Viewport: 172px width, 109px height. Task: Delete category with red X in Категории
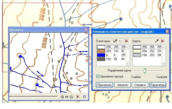126,41
